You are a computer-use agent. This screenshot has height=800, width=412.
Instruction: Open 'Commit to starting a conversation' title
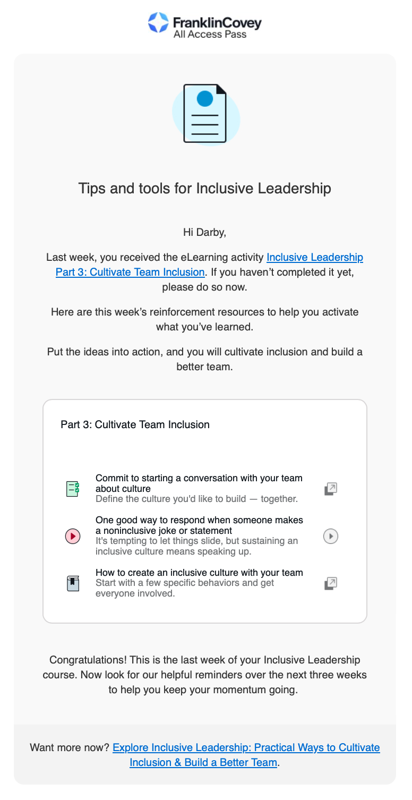point(199,483)
